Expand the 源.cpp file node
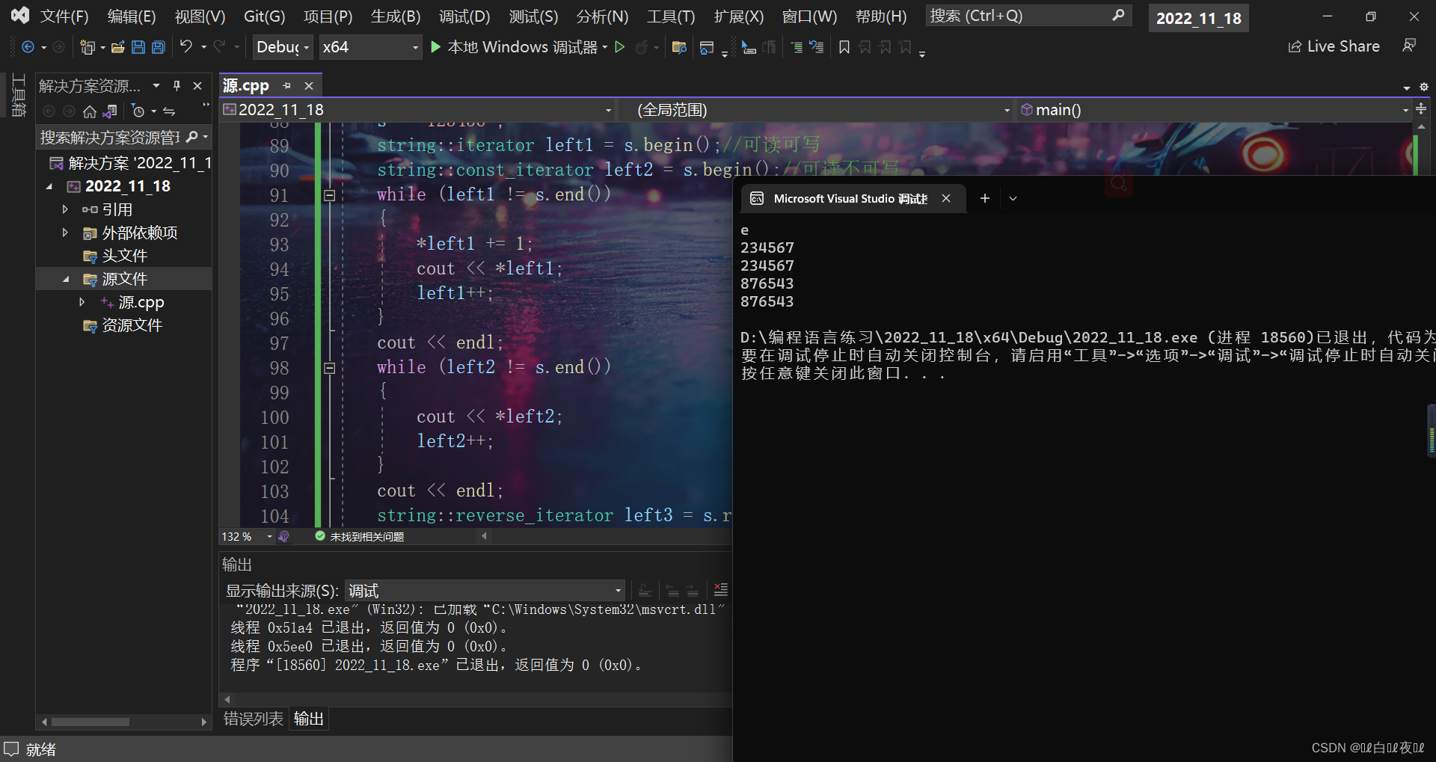Viewport: 1436px width, 762px height. point(82,302)
